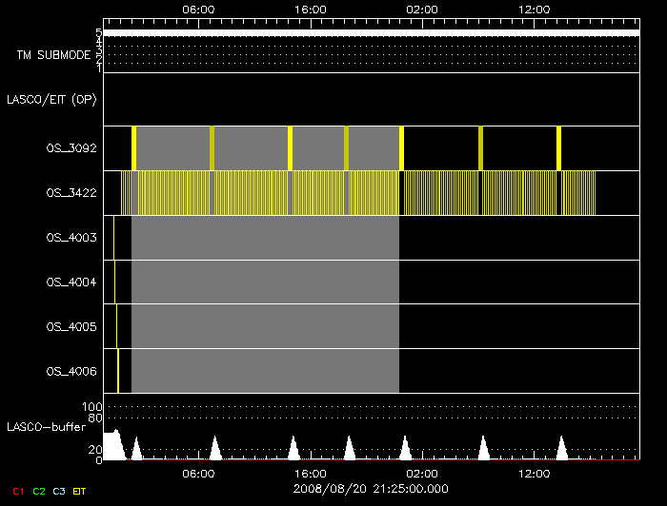
Task: Click the first yellow OS_3092 bar
Action: click(x=134, y=148)
